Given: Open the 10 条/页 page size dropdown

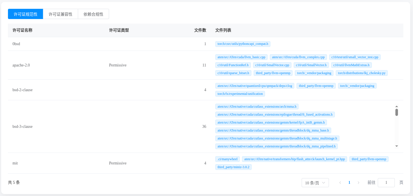Looking at the screenshot, I should tap(315, 183).
